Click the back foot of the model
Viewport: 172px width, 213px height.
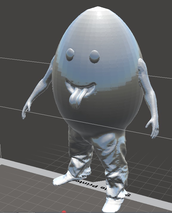click(x=63, y=179)
